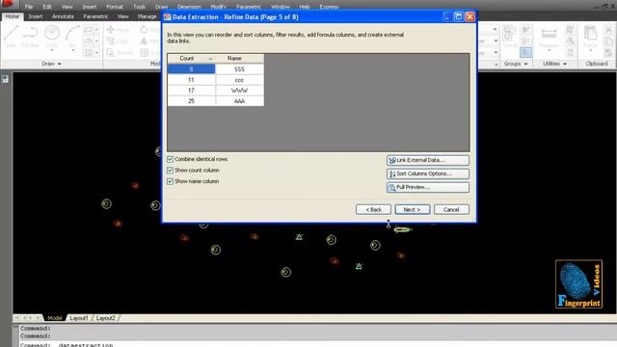
Task: Open the AutoCAD application menu button
Action: (8, 4)
